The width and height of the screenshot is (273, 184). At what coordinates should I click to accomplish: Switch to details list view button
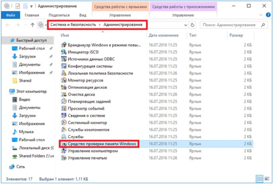coord(260,179)
